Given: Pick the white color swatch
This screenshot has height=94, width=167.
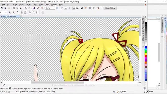Looking at the screenshot, I should point(146,45).
